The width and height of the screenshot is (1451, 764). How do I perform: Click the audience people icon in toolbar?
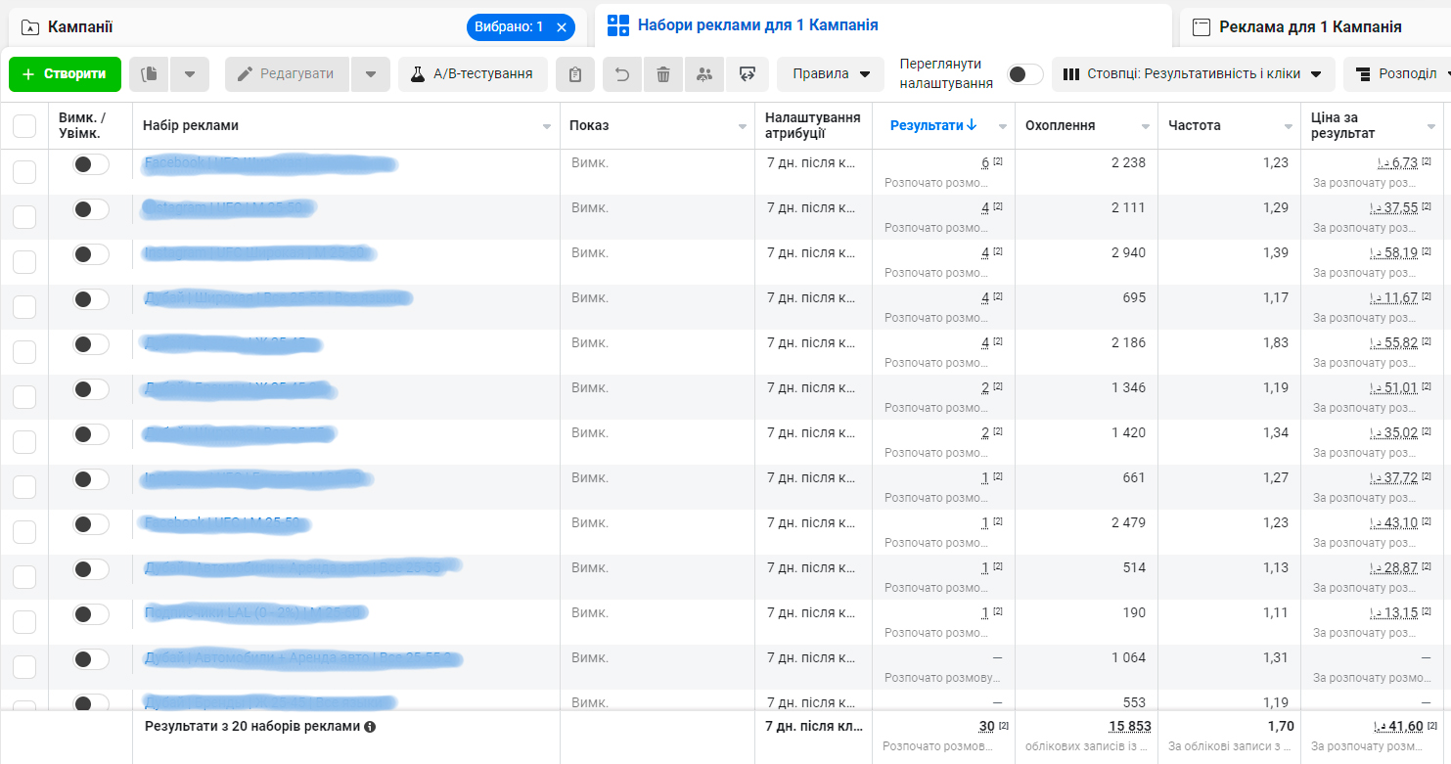pos(704,74)
